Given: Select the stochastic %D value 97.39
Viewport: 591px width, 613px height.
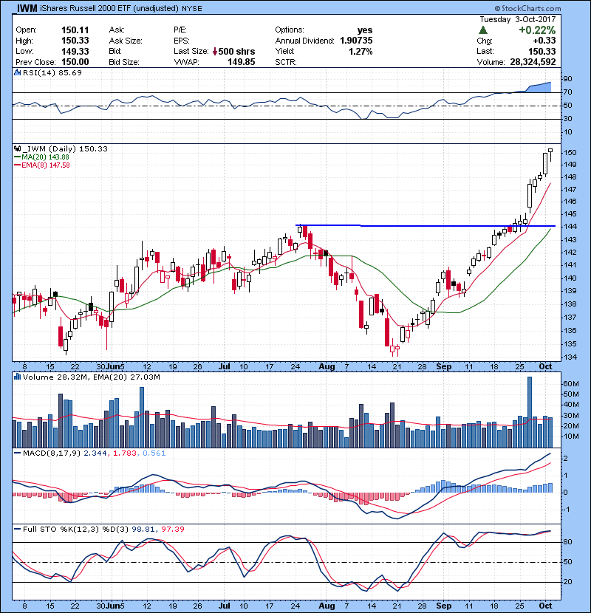Looking at the screenshot, I should click(x=172, y=529).
